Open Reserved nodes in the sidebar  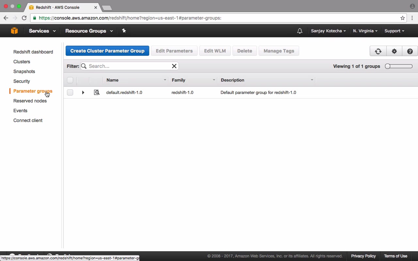(30, 101)
